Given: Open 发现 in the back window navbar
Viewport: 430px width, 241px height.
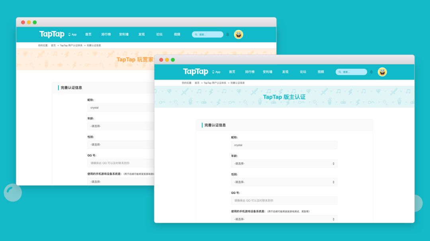Looking at the screenshot, I should click(x=141, y=34).
